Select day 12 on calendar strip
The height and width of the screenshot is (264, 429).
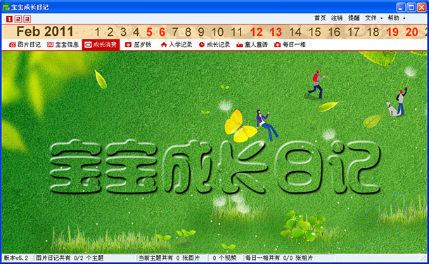(x=257, y=32)
